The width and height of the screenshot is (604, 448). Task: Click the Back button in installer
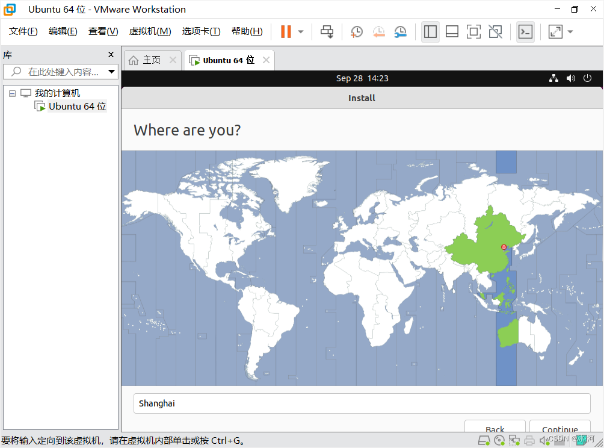click(x=495, y=426)
